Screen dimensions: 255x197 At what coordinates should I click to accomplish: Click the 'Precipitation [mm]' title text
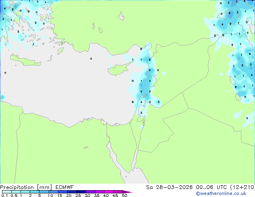coord(26,187)
